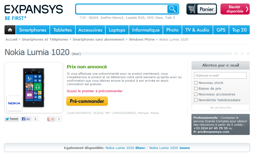Click the Facebook like count bubble

point(36,119)
